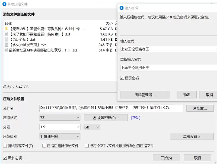Open the 压缩格式 7Z dropdown
Screen dimensions: 217x164
click(60, 118)
